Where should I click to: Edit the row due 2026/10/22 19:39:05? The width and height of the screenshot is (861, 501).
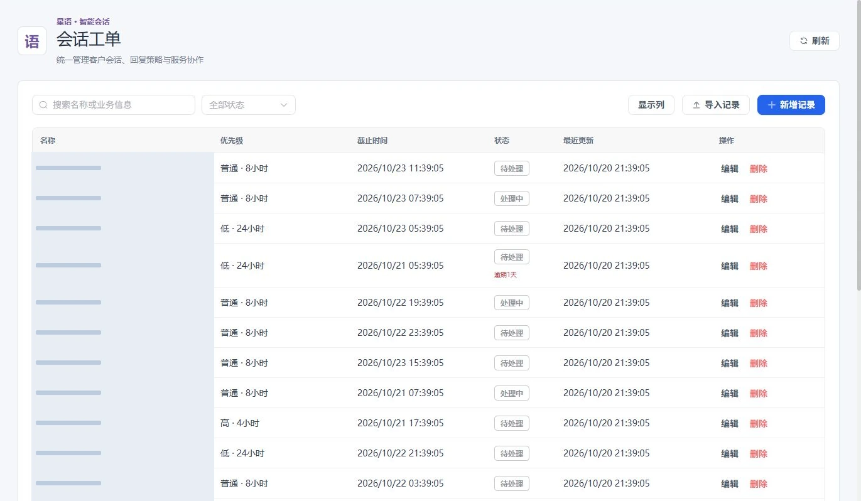click(x=730, y=303)
